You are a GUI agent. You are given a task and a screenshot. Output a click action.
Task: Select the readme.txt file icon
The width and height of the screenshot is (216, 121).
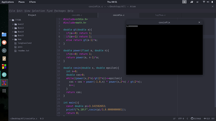tap(15, 51)
